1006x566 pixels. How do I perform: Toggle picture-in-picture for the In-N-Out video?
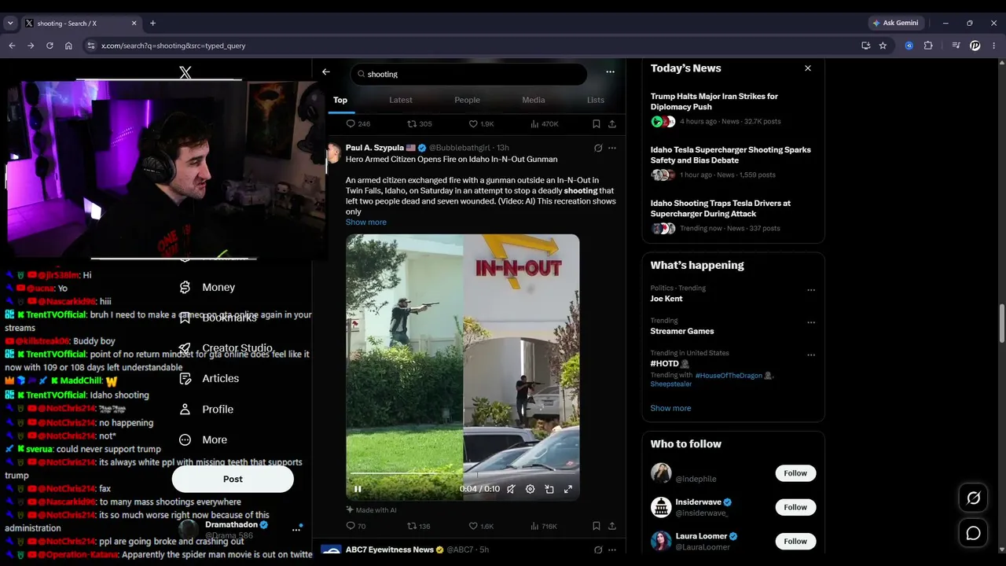pos(549,489)
